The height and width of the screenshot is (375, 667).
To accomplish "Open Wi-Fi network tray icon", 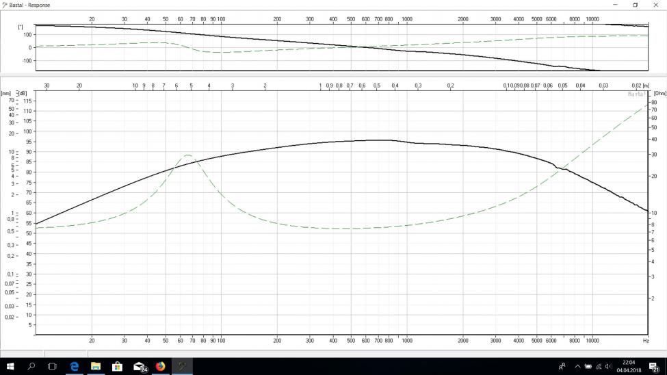I will click(x=599, y=367).
